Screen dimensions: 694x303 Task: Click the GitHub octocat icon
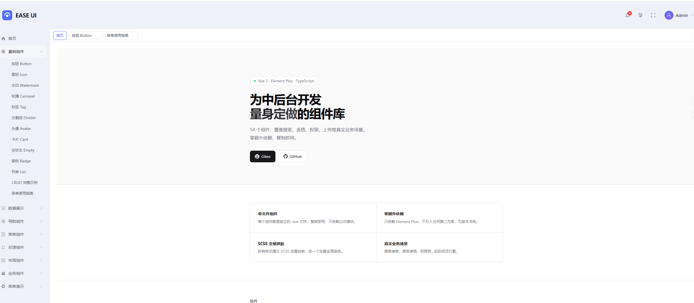click(286, 156)
